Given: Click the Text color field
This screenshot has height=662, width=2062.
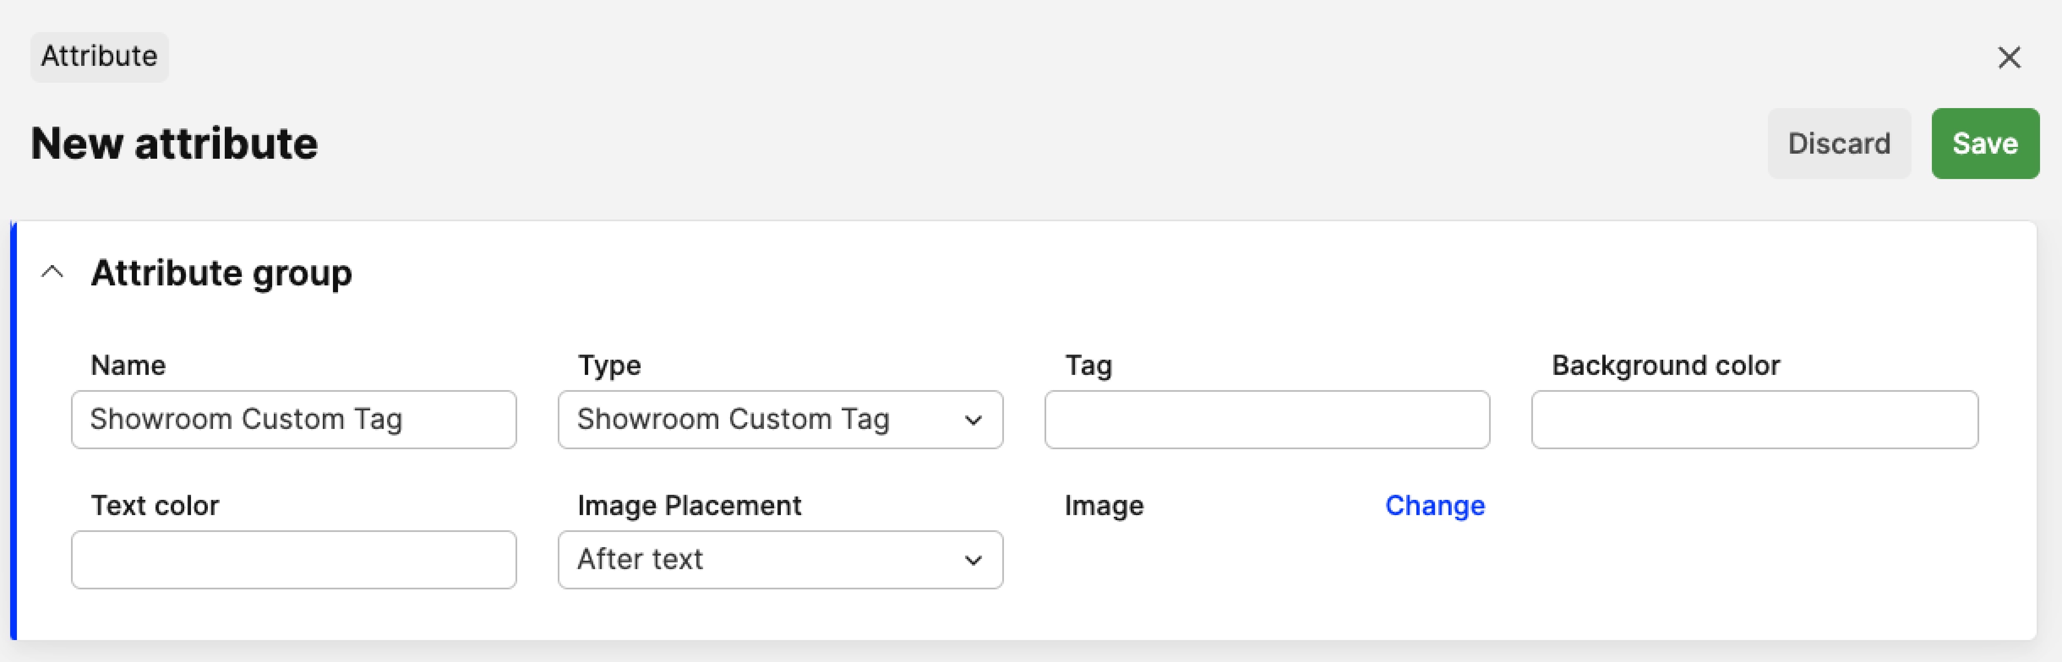Looking at the screenshot, I should point(294,560).
